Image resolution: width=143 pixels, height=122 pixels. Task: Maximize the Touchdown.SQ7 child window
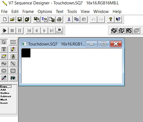point(104,44)
